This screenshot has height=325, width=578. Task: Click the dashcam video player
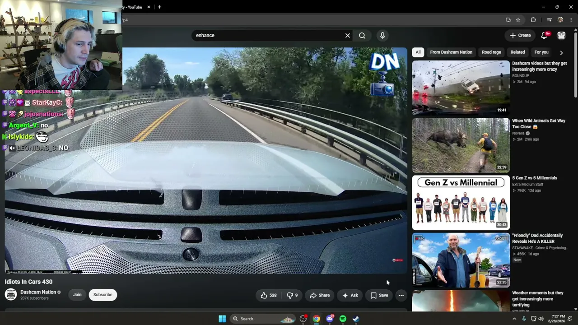[206, 161]
